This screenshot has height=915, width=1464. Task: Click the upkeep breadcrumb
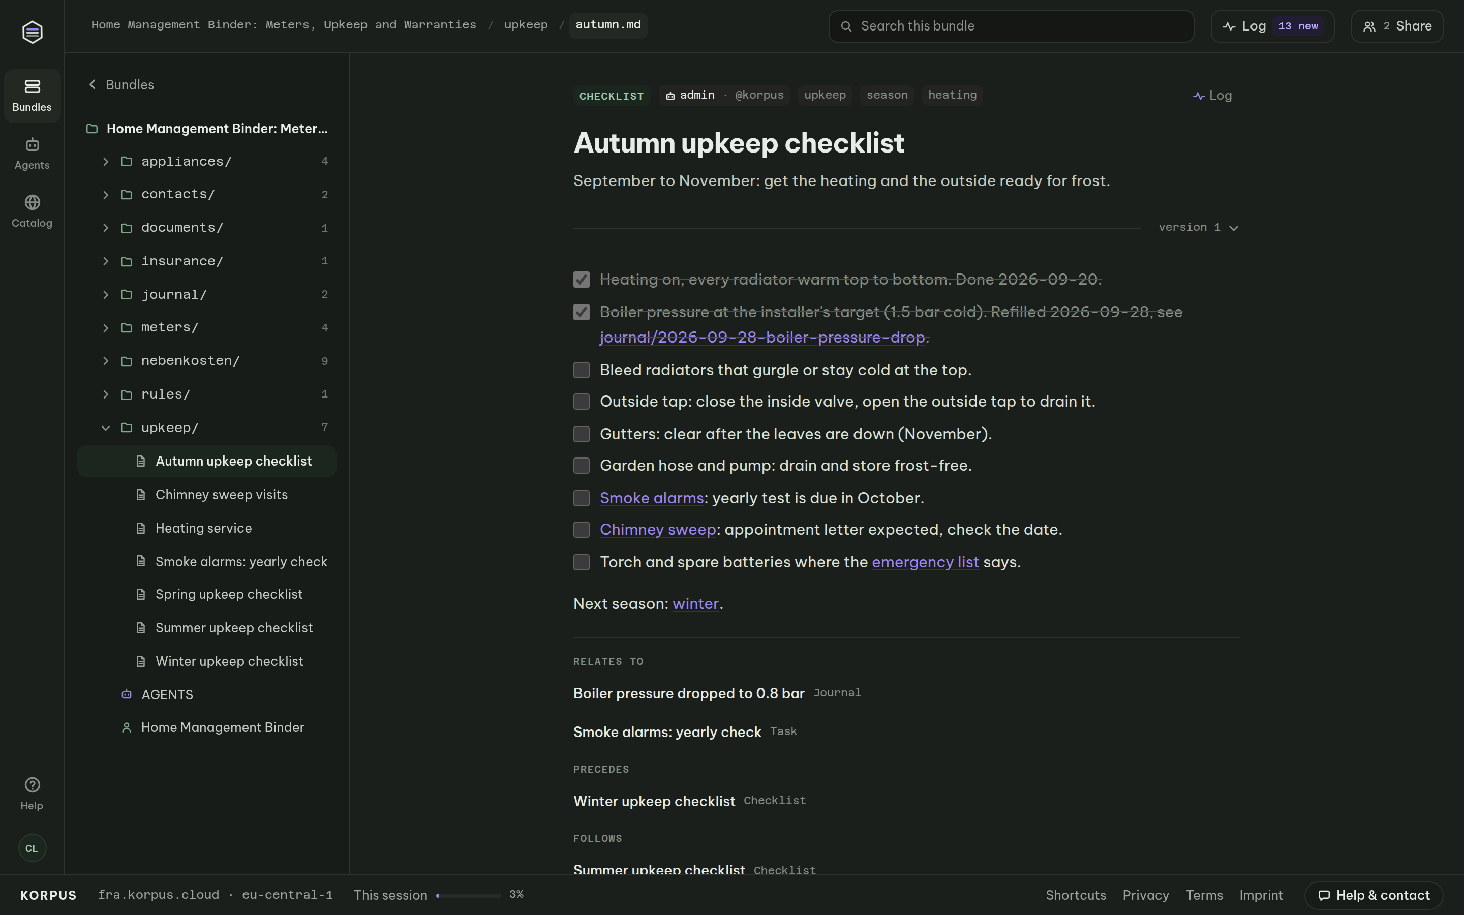pyautogui.click(x=526, y=25)
